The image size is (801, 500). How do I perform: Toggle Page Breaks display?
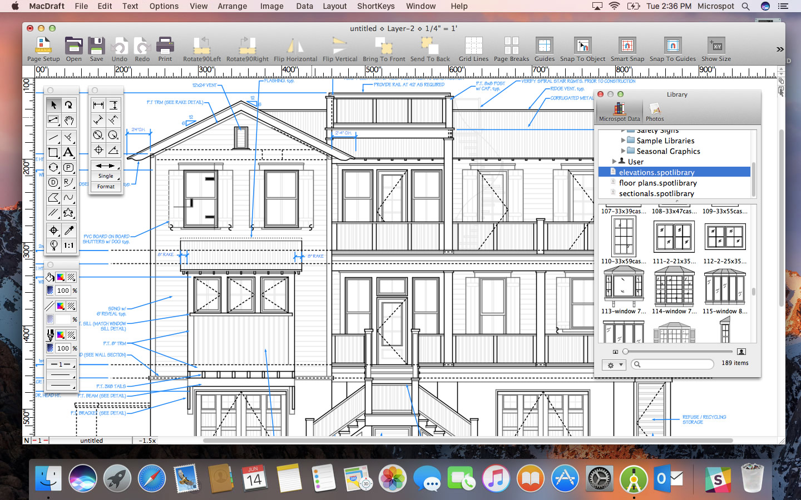(x=511, y=49)
